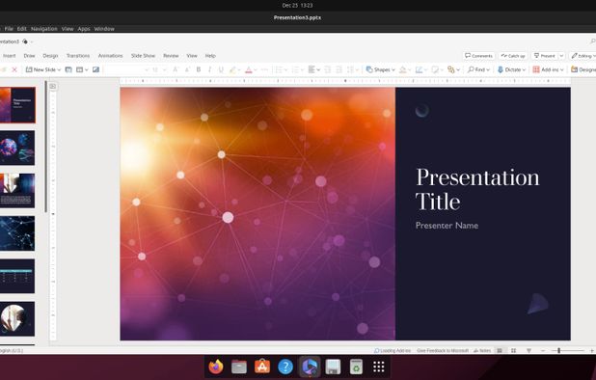Toggle italic formatting
Viewport: 596px width, 380px height.
tap(209, 69)
